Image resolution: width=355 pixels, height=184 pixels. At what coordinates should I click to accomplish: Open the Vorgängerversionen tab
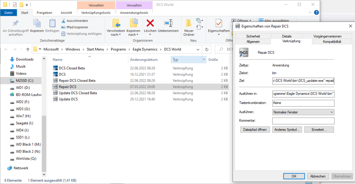pyautogui.click(x=327, y=36)
